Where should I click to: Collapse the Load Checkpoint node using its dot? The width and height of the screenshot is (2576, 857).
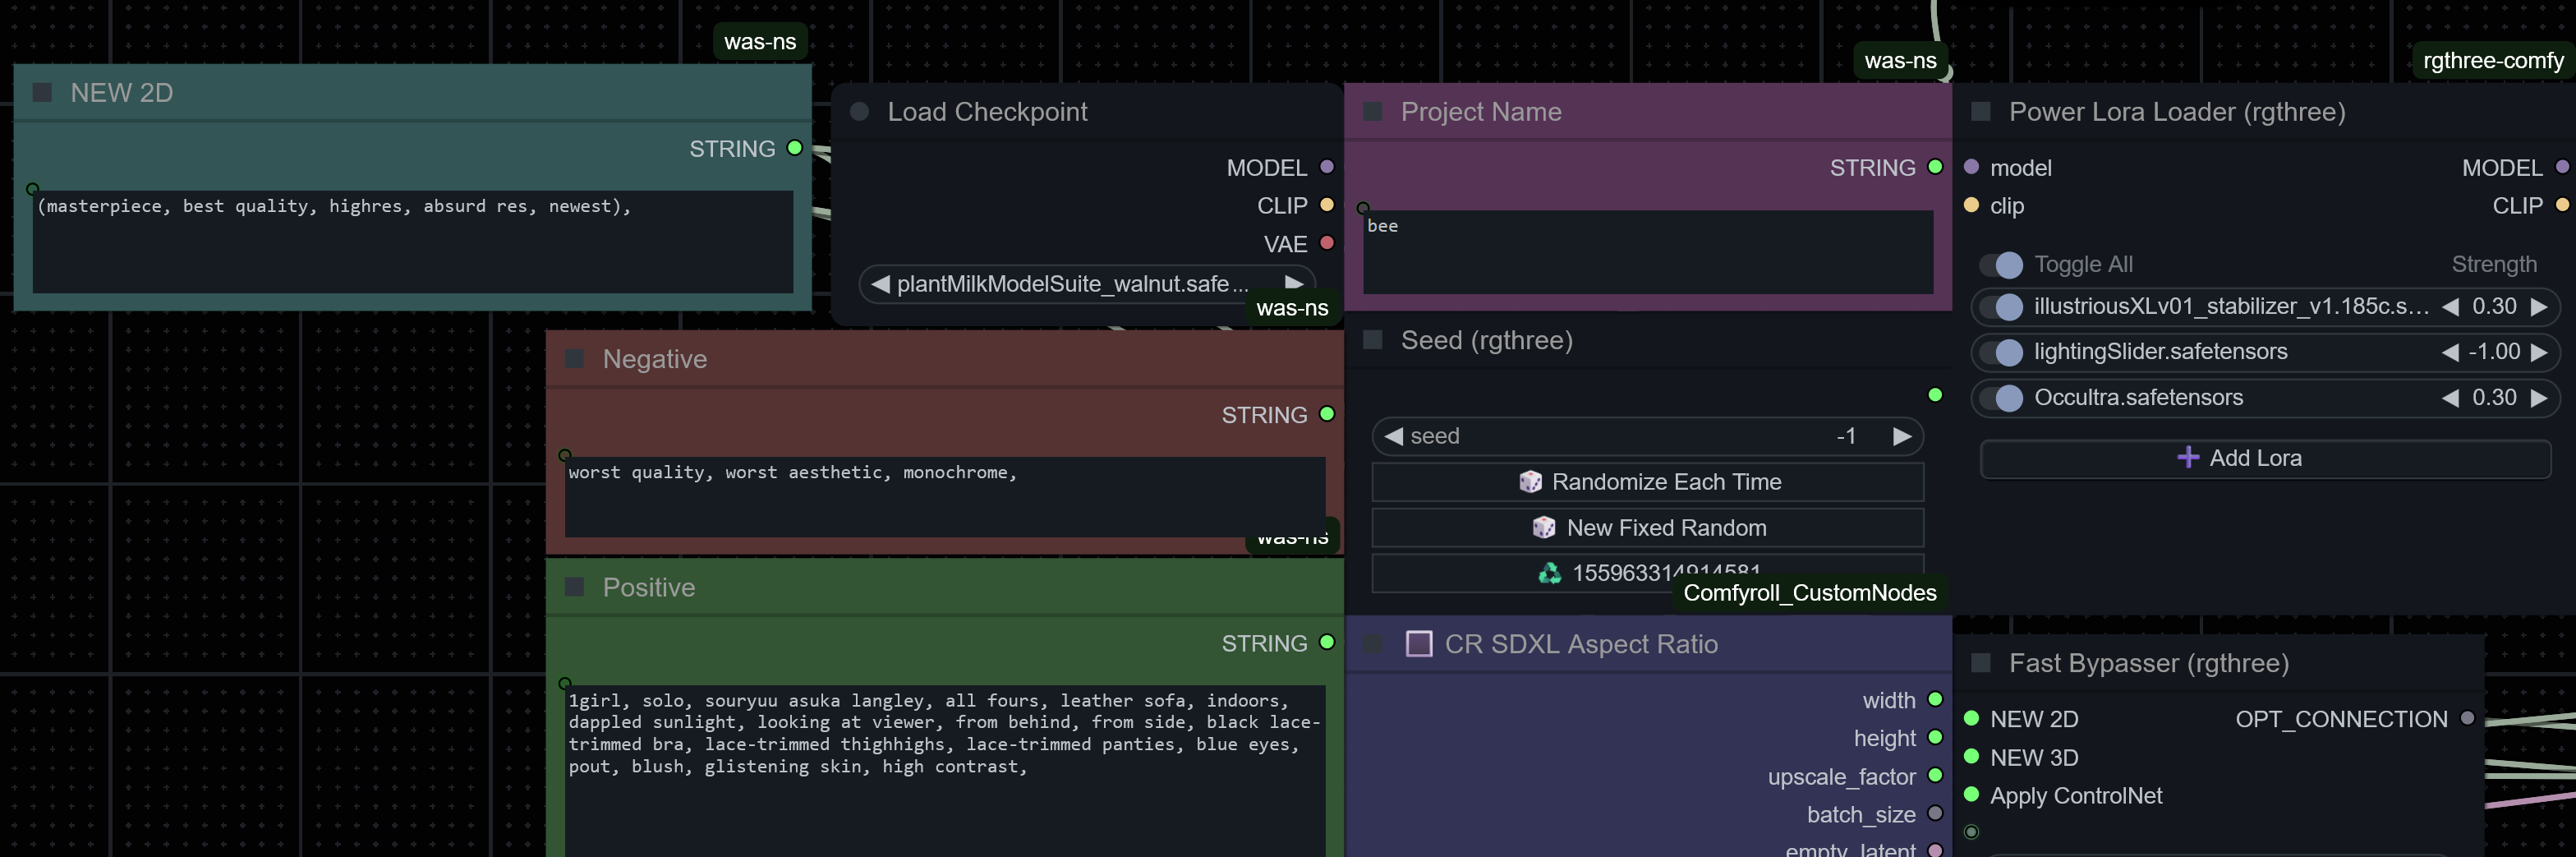[x=859, y=112]
